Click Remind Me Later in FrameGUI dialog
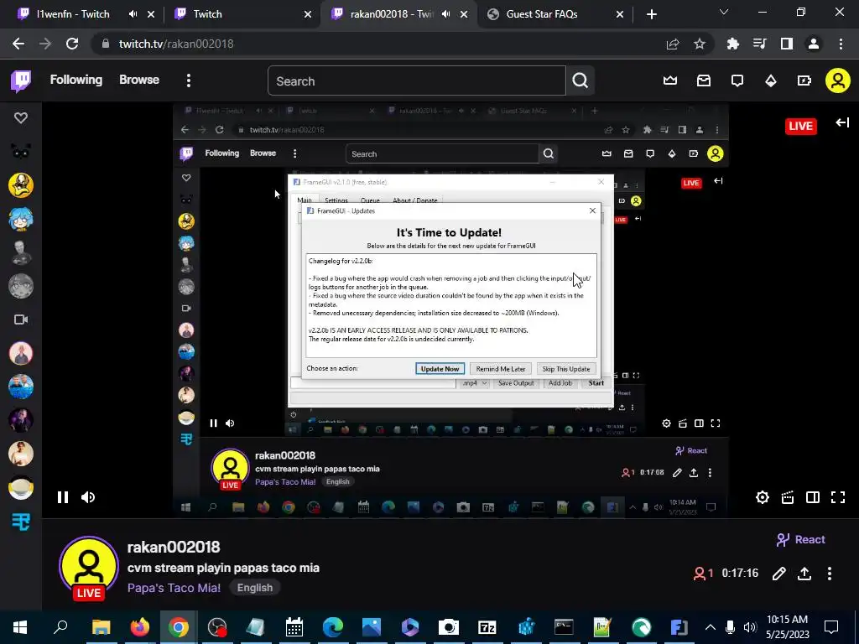Viewport: 859px width, 644px height. click(x=501, y=369)
